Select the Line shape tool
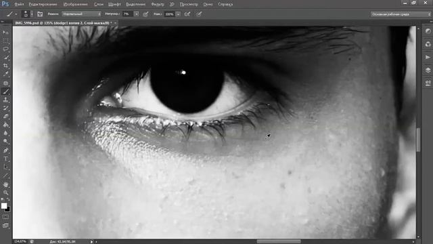This screenshot has height=244, width=433. point(5,176)
